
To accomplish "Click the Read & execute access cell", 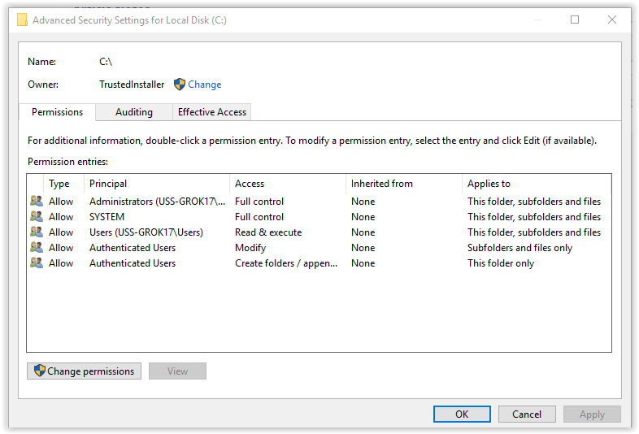I will (x=268, y=232).
